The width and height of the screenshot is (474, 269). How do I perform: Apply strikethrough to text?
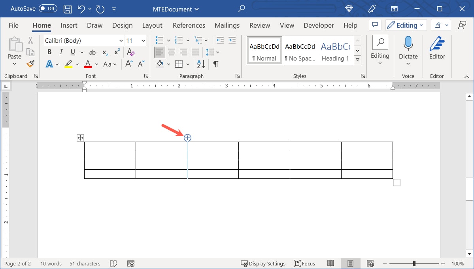coord(92,52)
